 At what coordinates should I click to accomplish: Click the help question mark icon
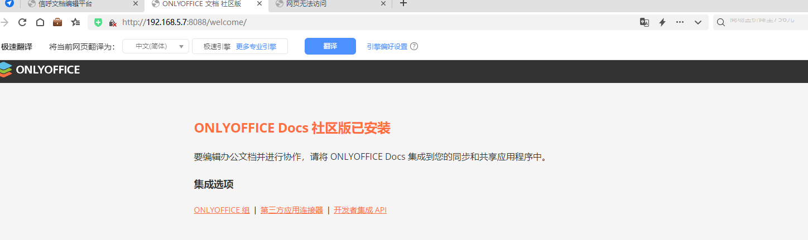[414, 47]
